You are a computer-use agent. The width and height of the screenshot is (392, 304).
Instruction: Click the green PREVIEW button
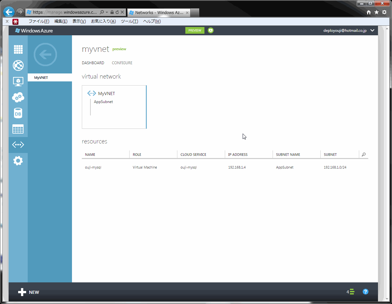coord(195,31)
